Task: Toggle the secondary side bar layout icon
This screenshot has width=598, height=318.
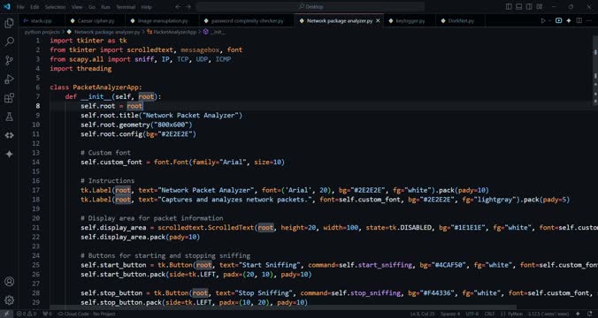Action: [529, 7]
